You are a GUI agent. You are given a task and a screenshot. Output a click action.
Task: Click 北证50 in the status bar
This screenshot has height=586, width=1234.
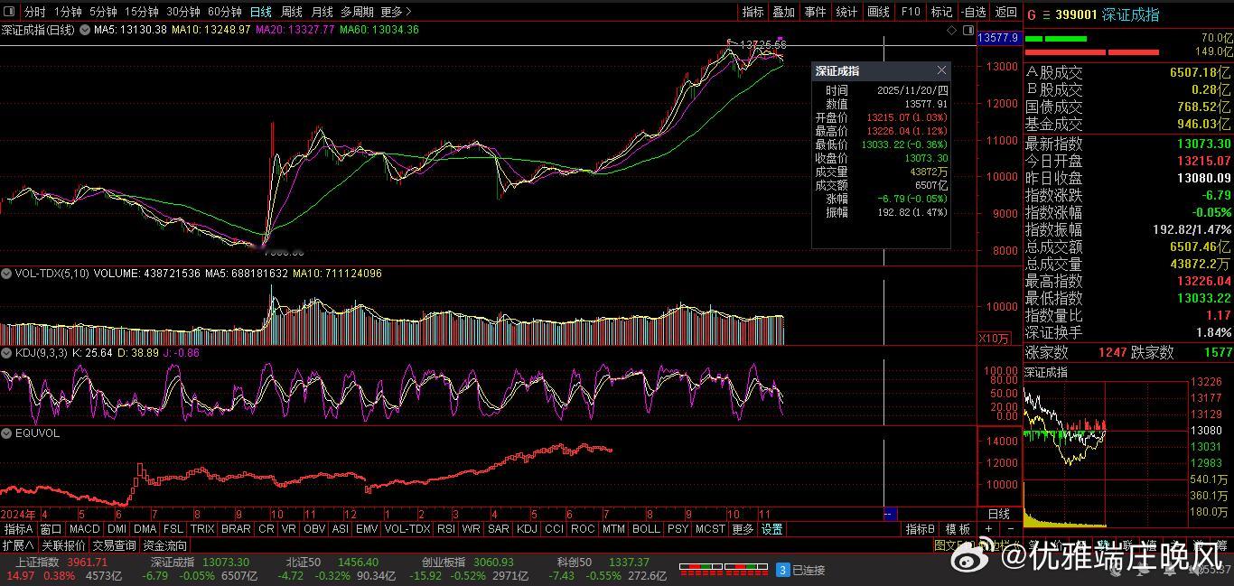pos(304,563)
